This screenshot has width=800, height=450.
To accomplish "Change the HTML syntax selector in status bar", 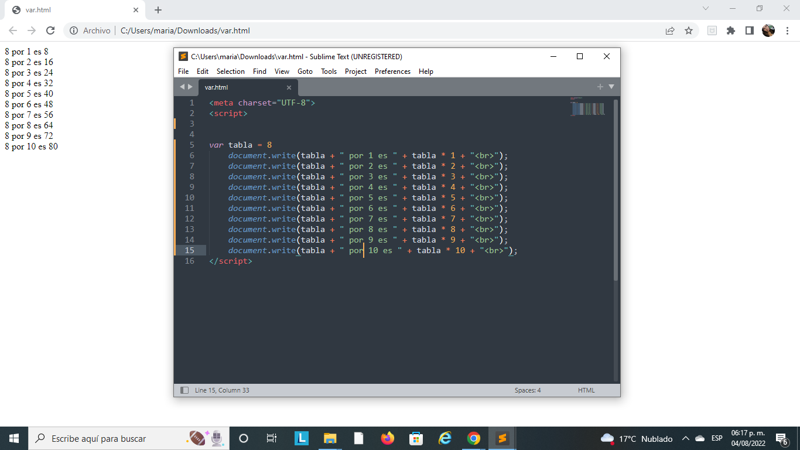I will [x=586, y=390].
